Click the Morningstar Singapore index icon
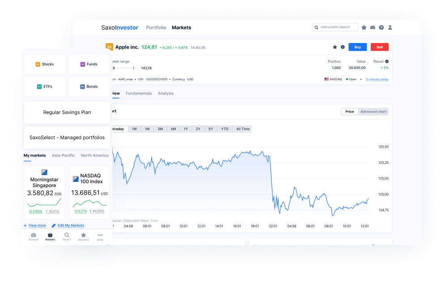Image resolution: width=445 pixels, height=281 pixels. [x=44, y=172]
